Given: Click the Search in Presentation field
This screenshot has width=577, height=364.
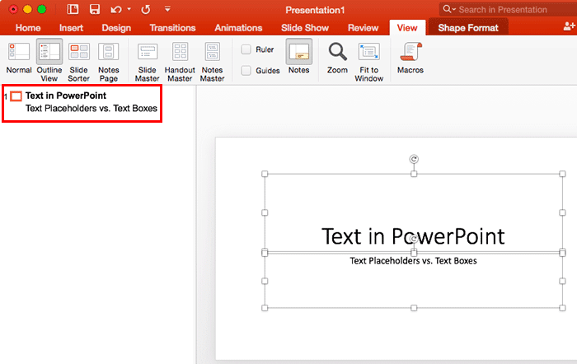Looking at the screenshot, I should 509,10.
